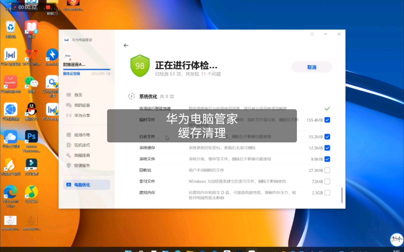Select 电脑优化 in the sidebar
Viewport: 404px width, 252px height.
tap(86, 185)
